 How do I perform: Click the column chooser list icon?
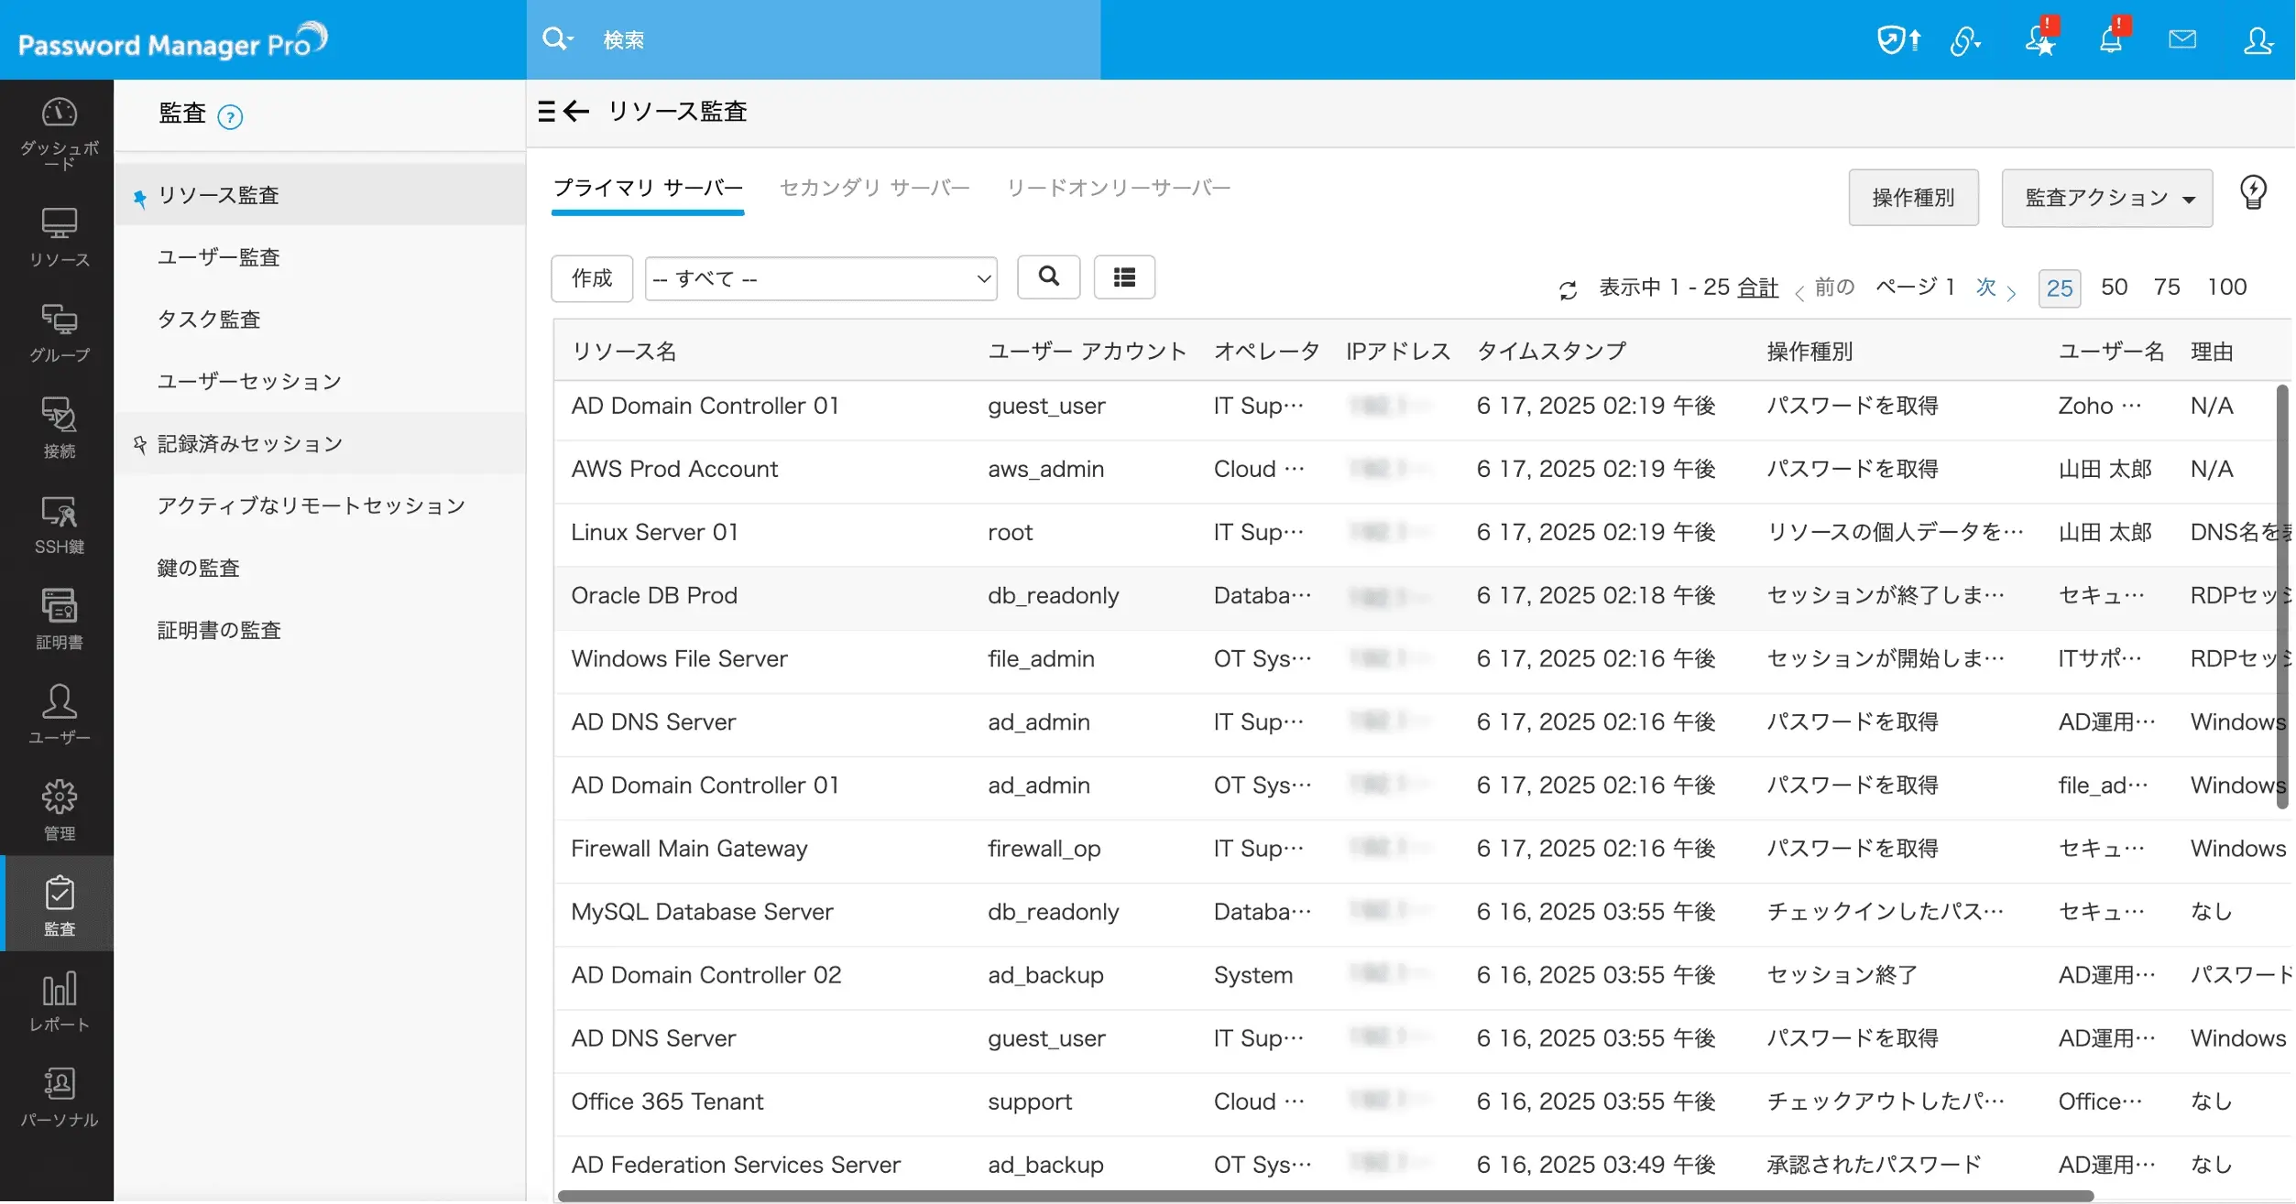tap(1124, 277)
